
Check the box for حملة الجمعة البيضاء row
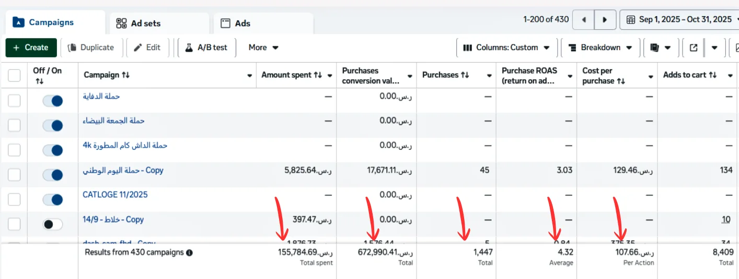(14, 125)
